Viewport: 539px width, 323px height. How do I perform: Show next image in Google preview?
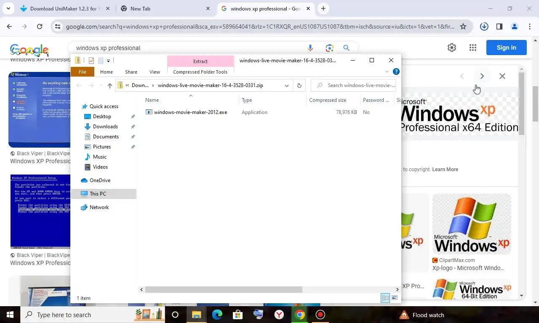[482, 76]
